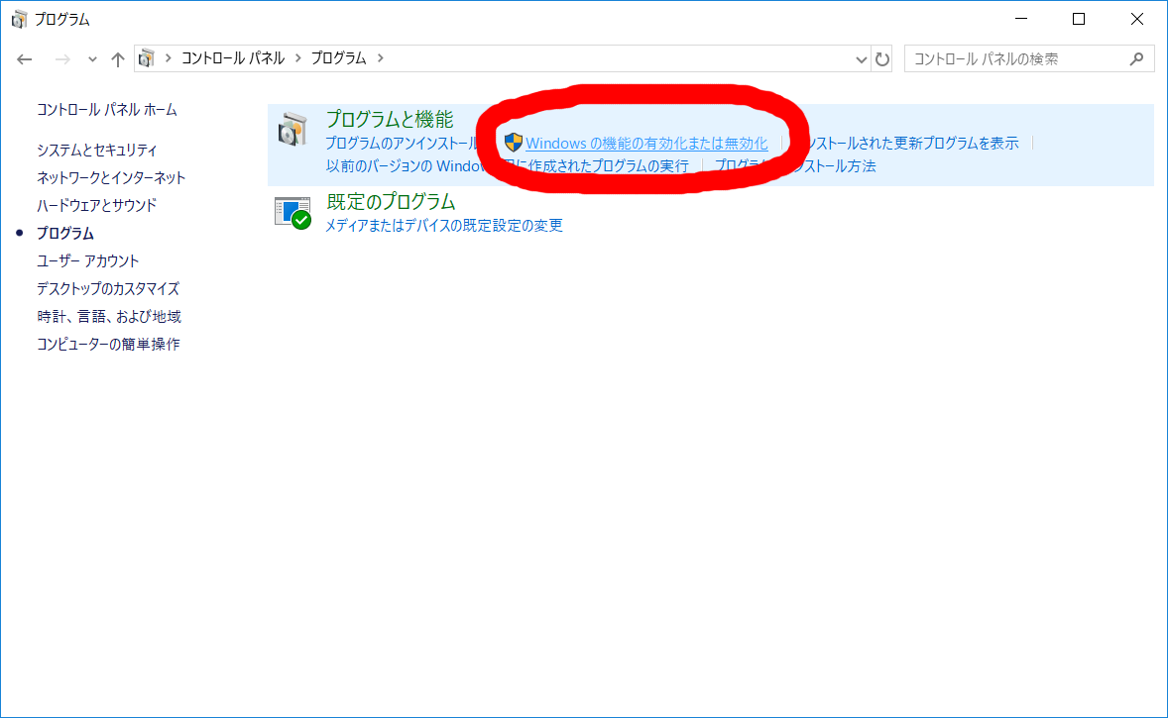Expand the address bar history dropdown
The height and width of the screenshot is (718, 1168).
click(x=861, y=59)
